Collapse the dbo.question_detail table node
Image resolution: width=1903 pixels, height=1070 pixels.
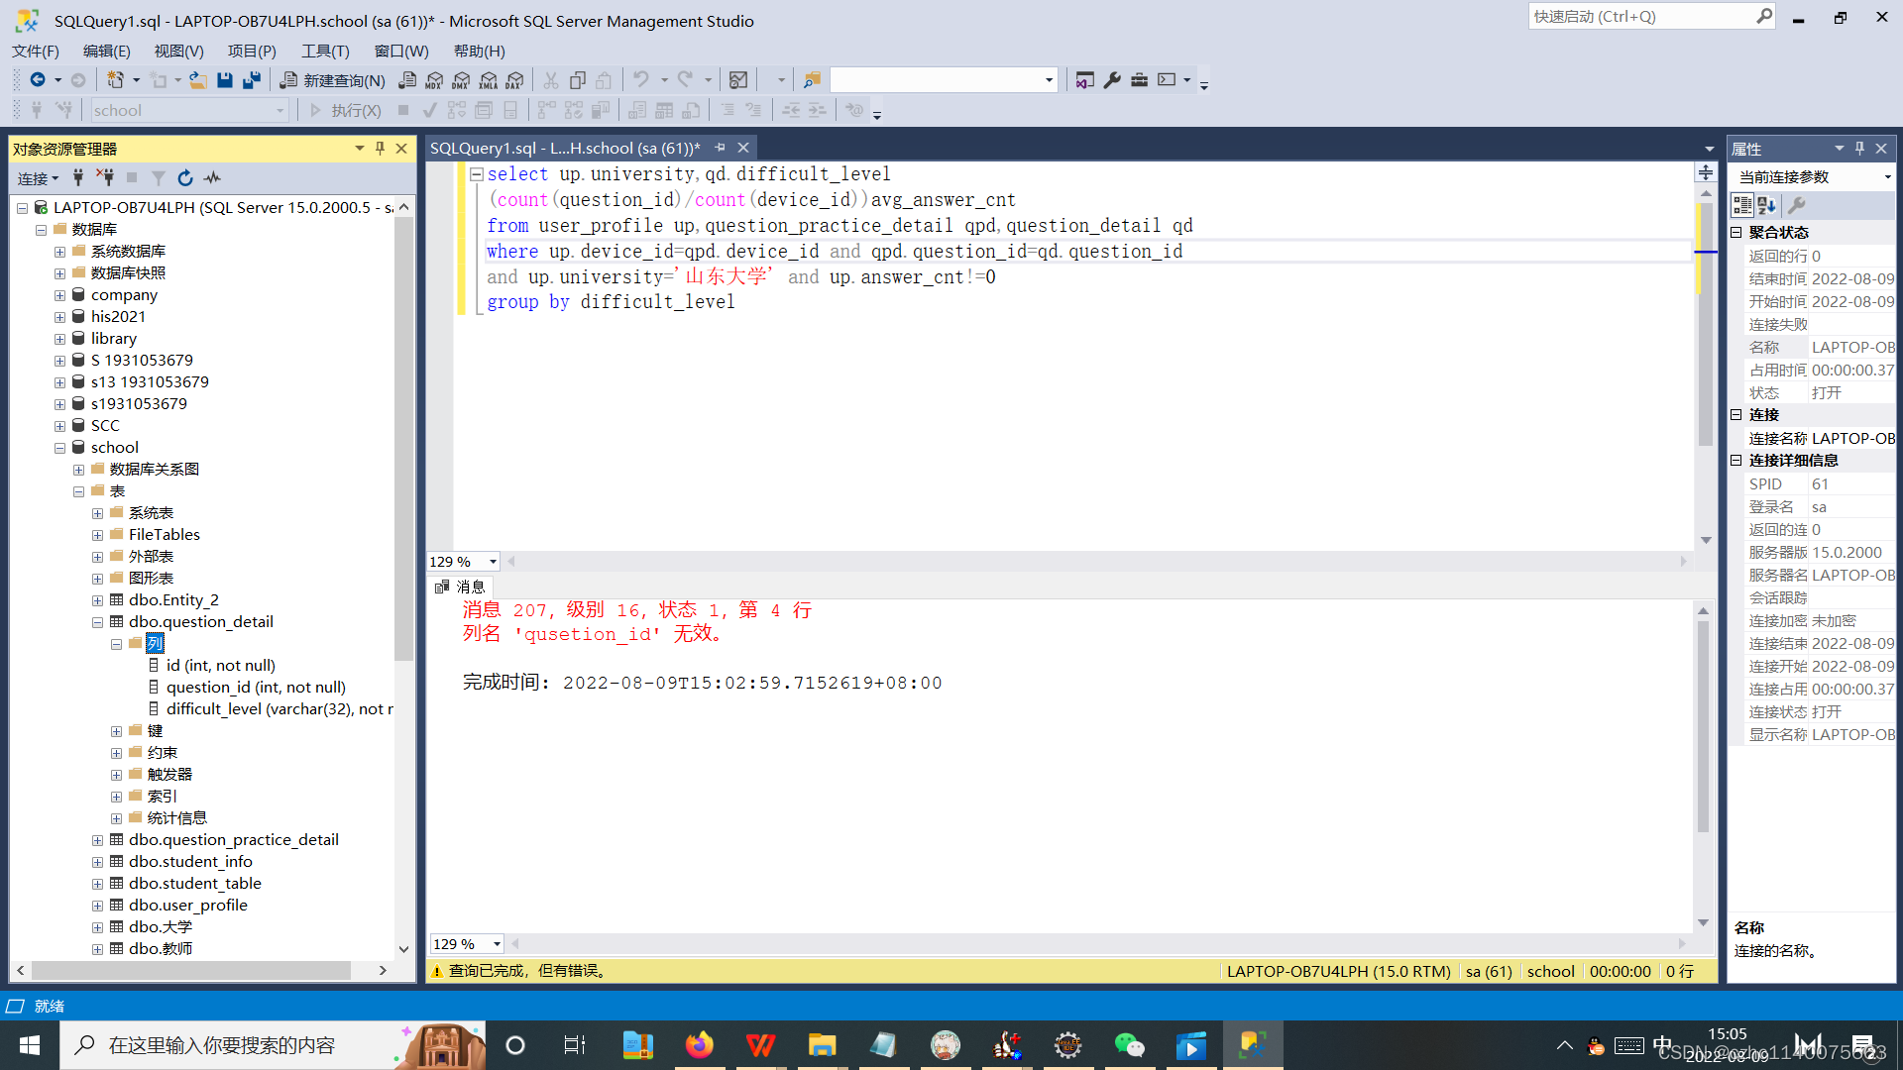pos(97,622)
